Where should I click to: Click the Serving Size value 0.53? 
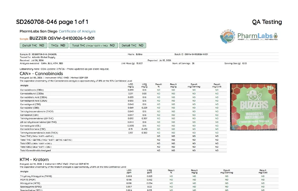point(244,63)
